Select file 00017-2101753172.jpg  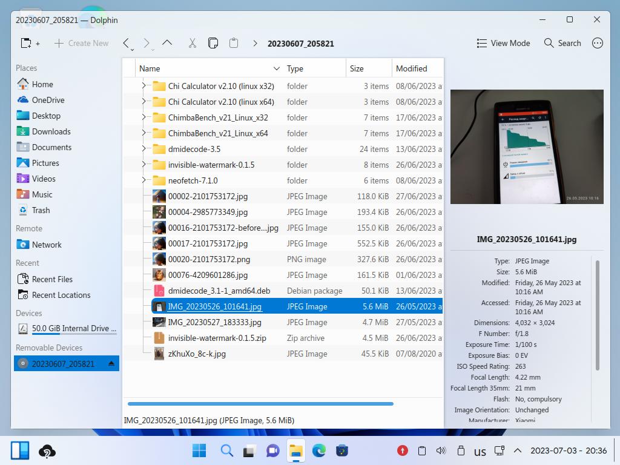pos(208,243)
